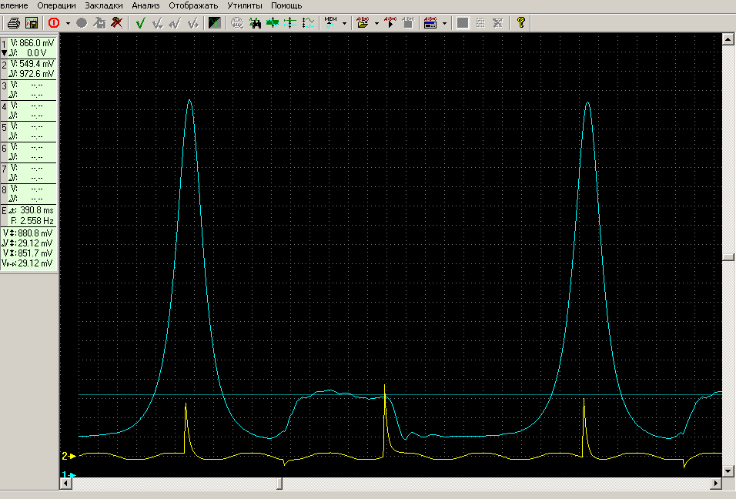Screen dimensions: 736x499
Task: Expand the MEM memory dropdown arrow
Action: click(x=344, y=23)
